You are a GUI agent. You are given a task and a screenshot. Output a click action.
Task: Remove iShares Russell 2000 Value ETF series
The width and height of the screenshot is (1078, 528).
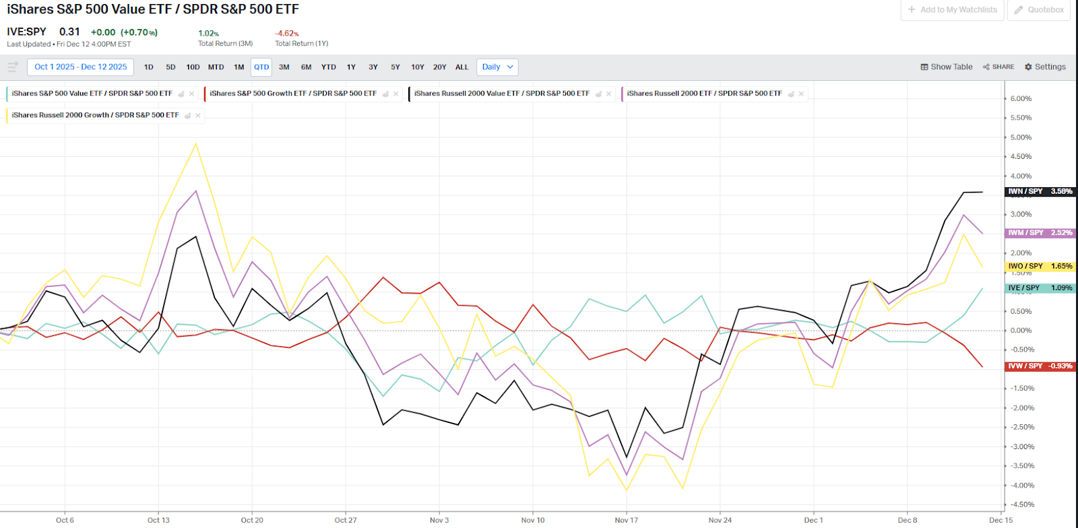[609, 94]
